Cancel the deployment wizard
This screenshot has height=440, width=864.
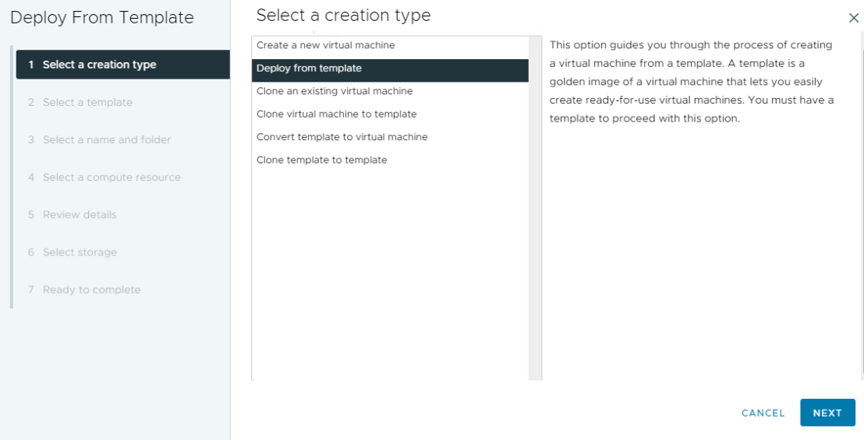[763, 413]
